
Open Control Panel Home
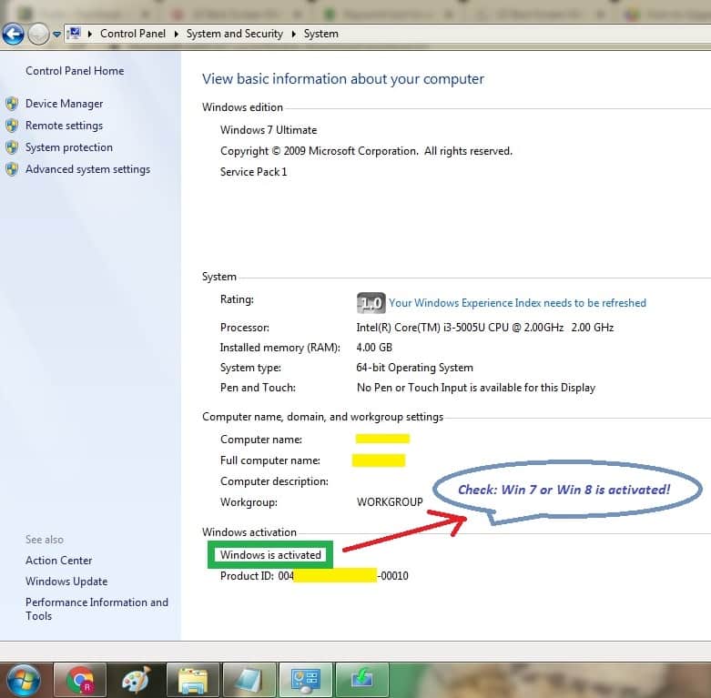[x=75, y=71]
